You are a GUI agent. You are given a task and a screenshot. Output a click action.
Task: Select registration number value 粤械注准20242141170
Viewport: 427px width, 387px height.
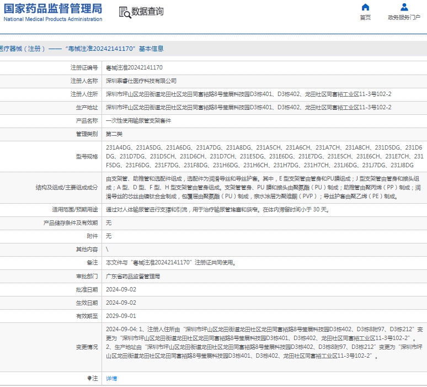click(134, 67)
